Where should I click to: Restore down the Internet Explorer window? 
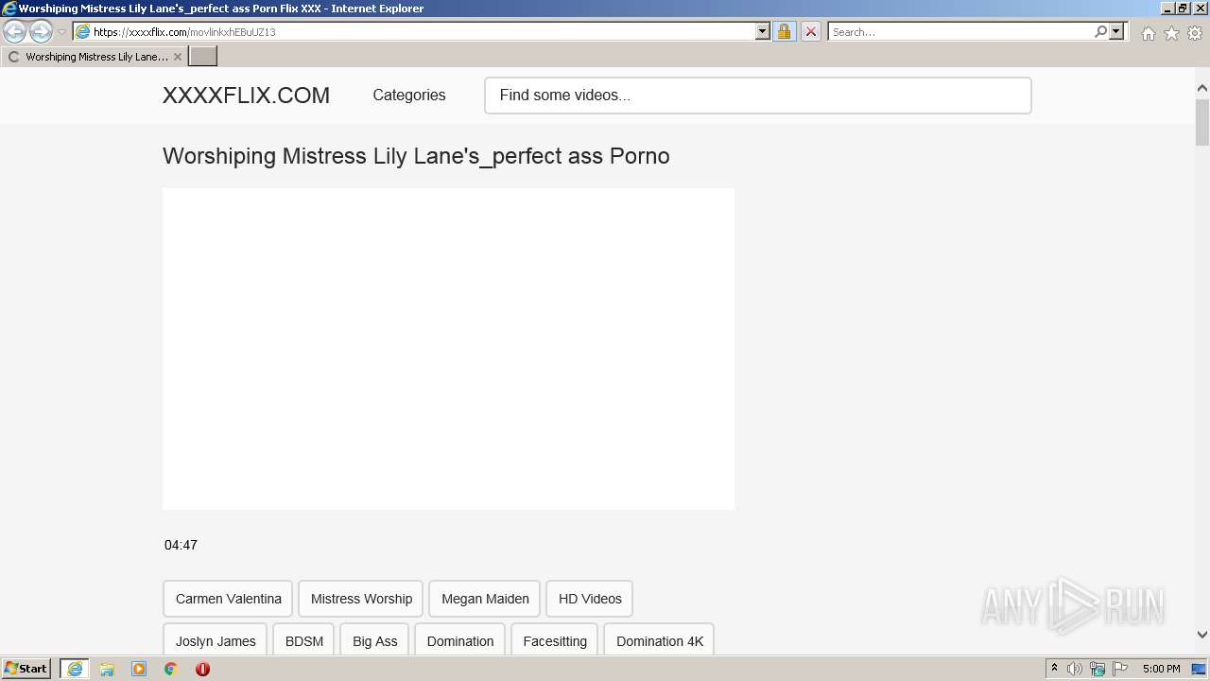point(1182,8)
